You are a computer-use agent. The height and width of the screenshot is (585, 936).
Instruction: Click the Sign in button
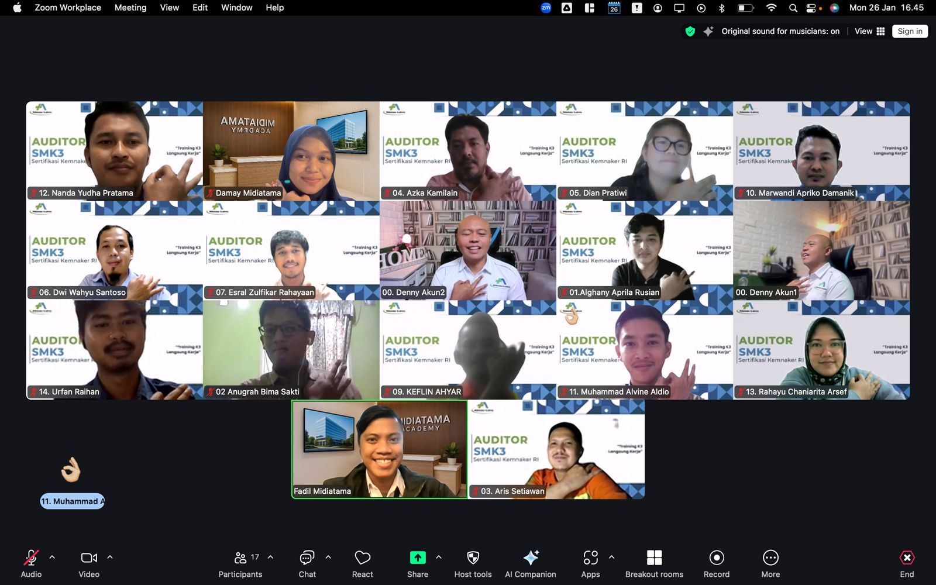click(x=910, y=32)
